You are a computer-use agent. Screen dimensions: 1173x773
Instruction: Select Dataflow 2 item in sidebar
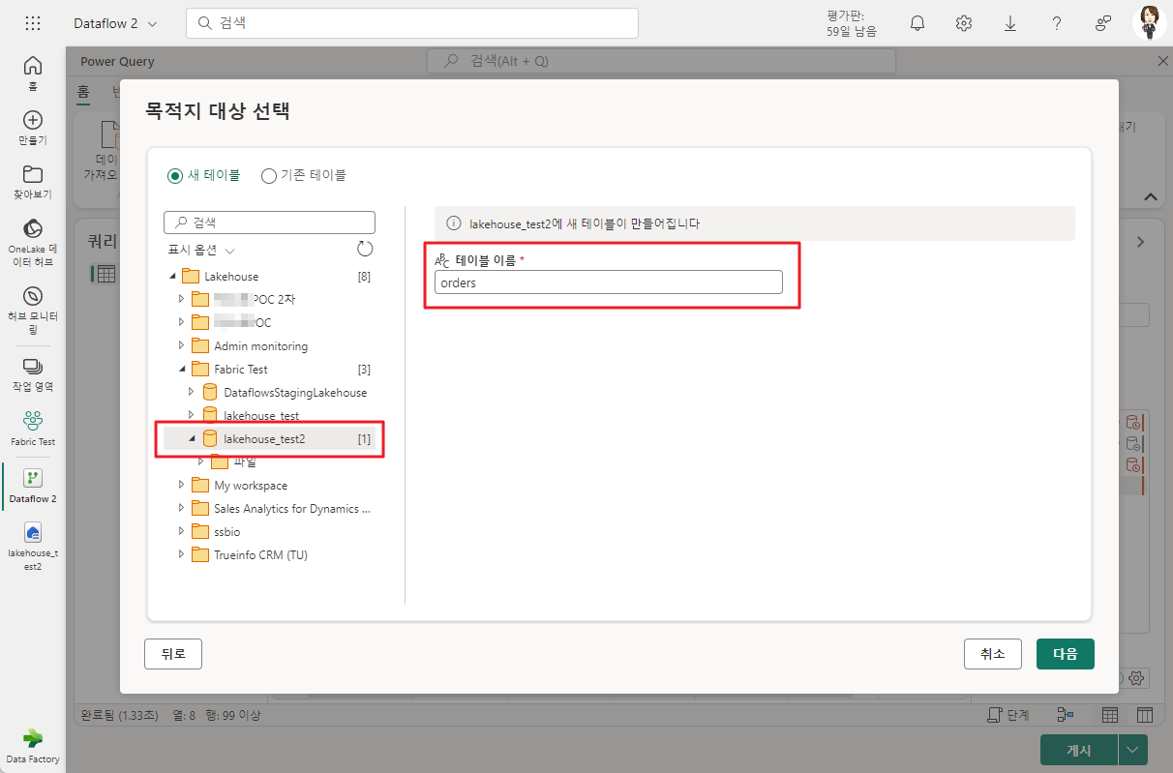33,487
